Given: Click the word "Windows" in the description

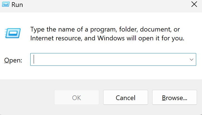Looking at the screenshot, I should tap(111, 38).
